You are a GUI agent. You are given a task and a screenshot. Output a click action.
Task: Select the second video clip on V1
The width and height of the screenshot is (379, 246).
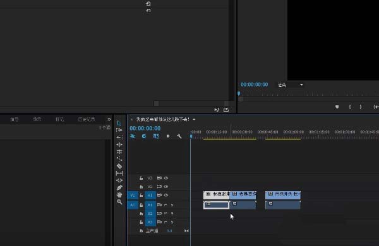243,195
